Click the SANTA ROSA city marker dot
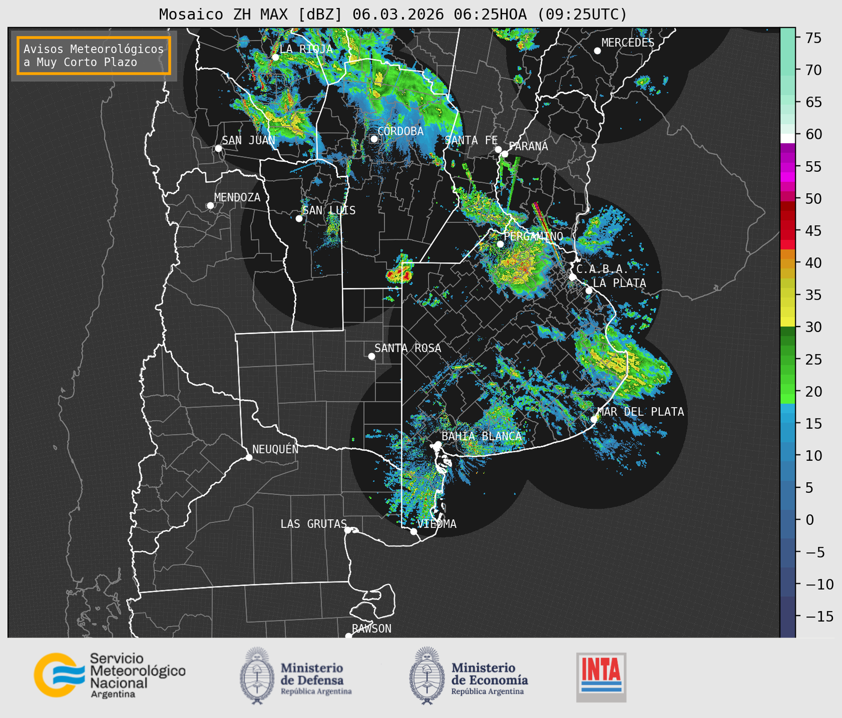This screenshot has height=718, width=842. click(371, 356)
